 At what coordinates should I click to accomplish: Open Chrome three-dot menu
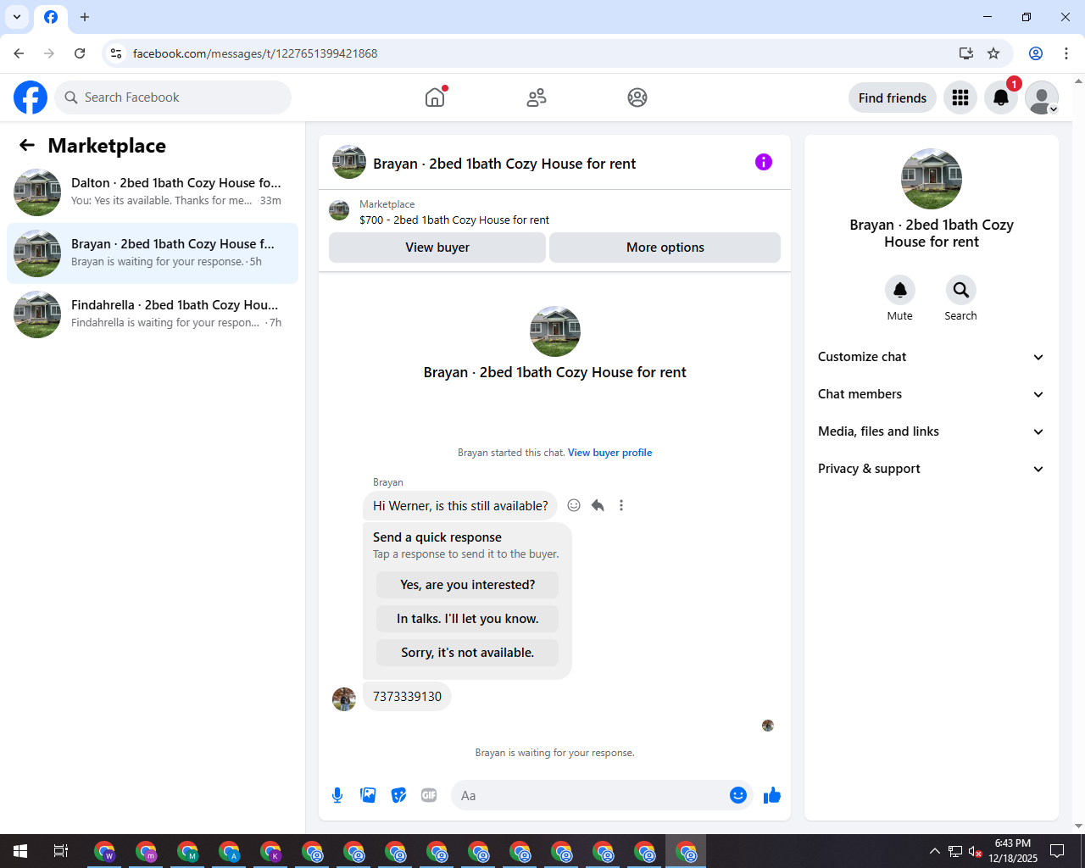point(1066,53)
